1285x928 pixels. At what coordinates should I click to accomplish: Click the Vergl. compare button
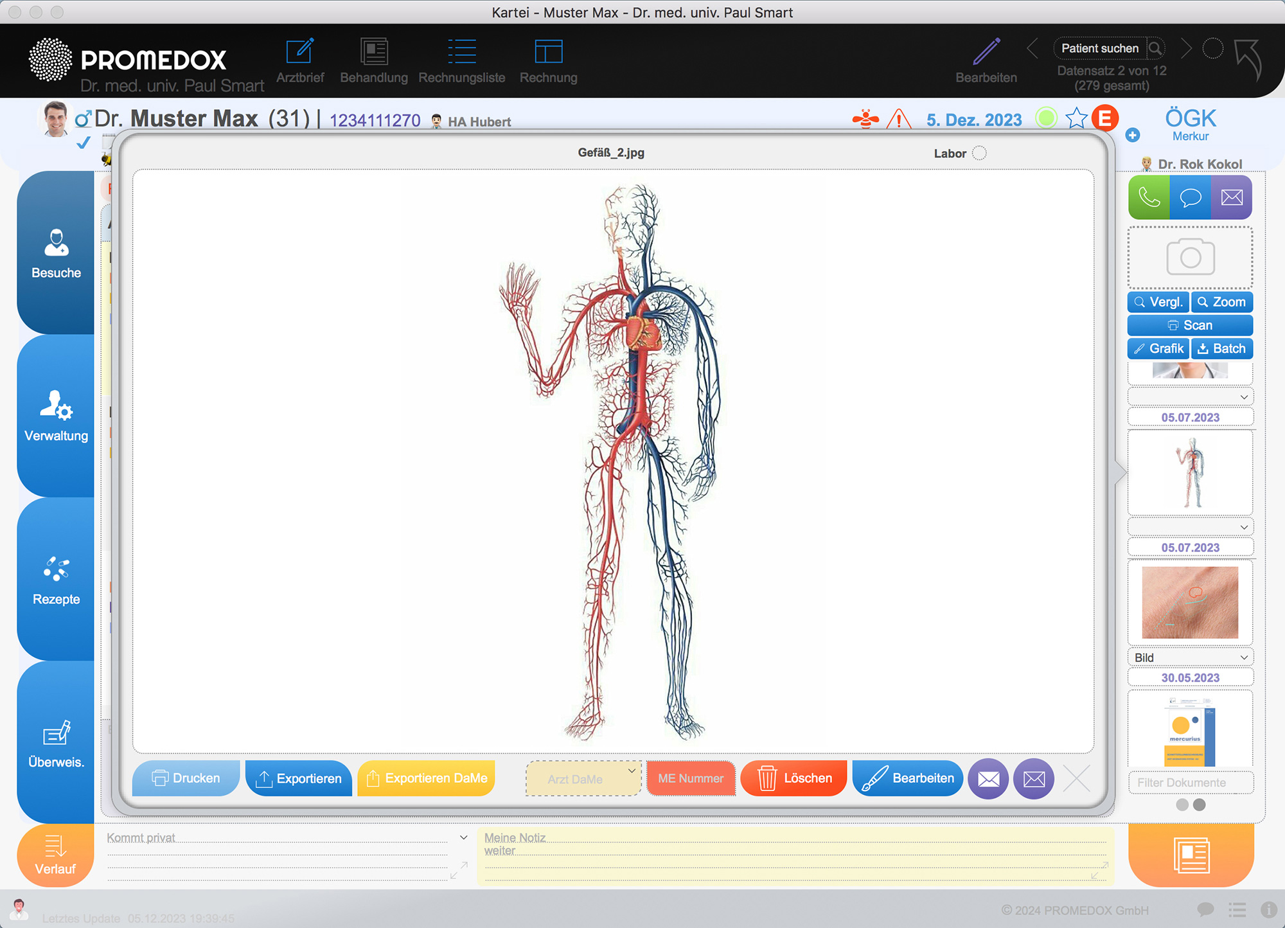tap(1158, 302)
